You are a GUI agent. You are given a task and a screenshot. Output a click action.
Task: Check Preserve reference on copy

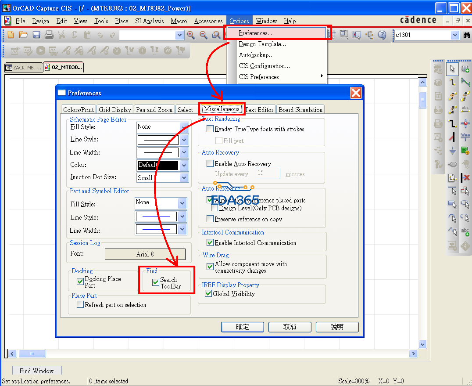point(210,219)
